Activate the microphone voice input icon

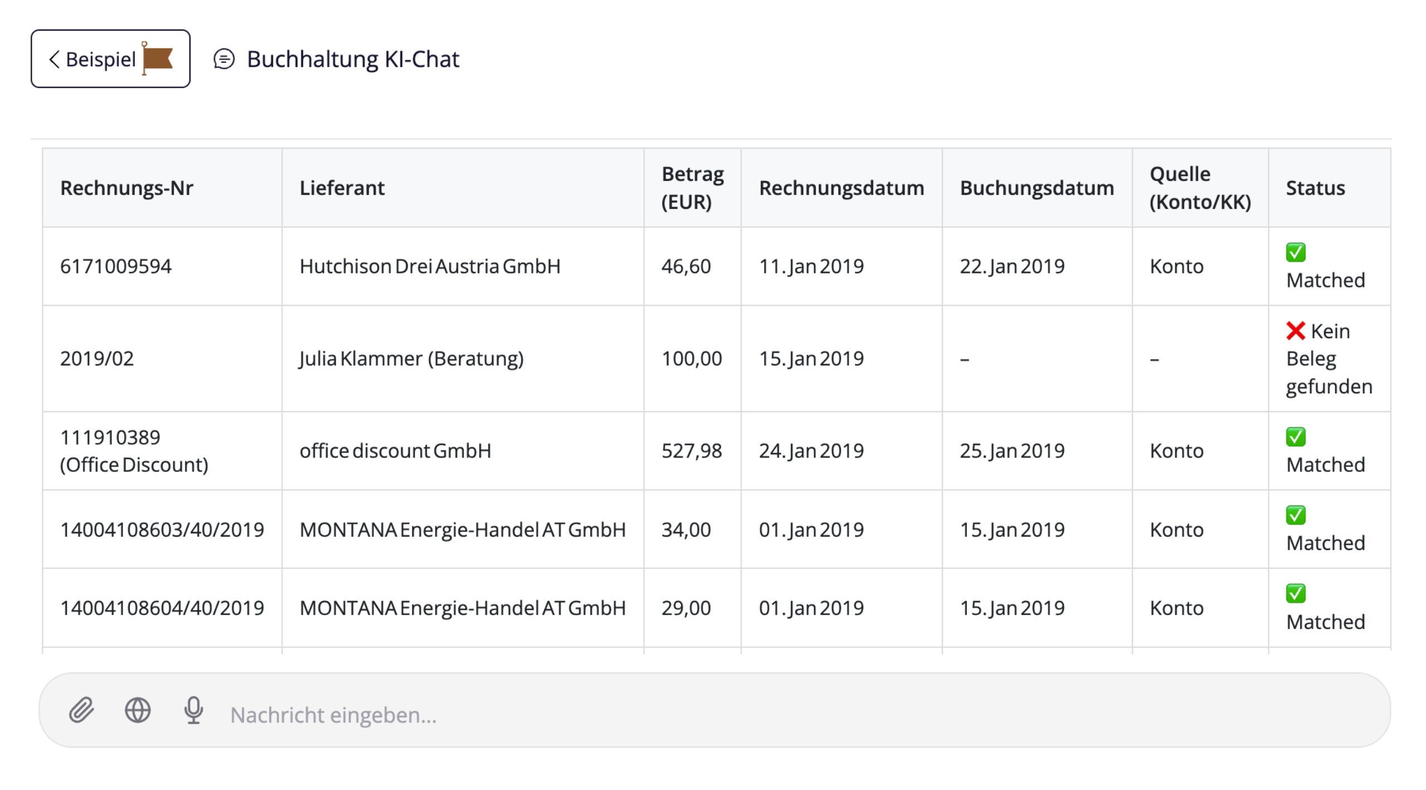(x=193, y=710)
